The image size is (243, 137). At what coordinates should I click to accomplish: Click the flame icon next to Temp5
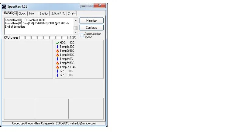point(57,63)
